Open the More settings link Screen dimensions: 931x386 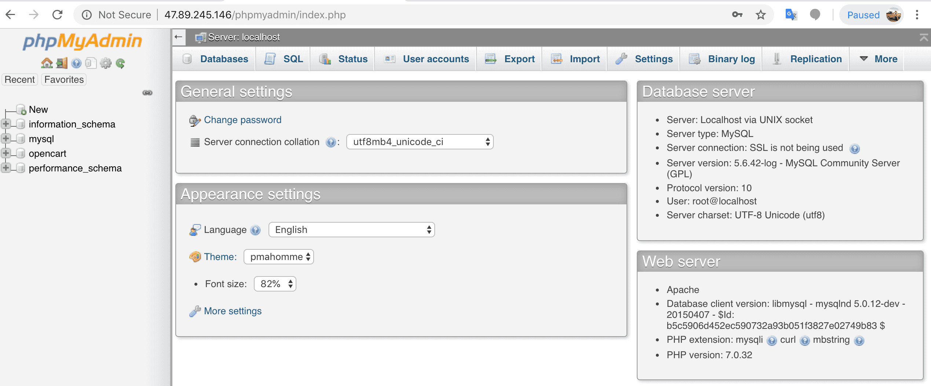(233, 311)
